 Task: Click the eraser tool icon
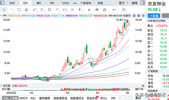[x=89, y=10]
